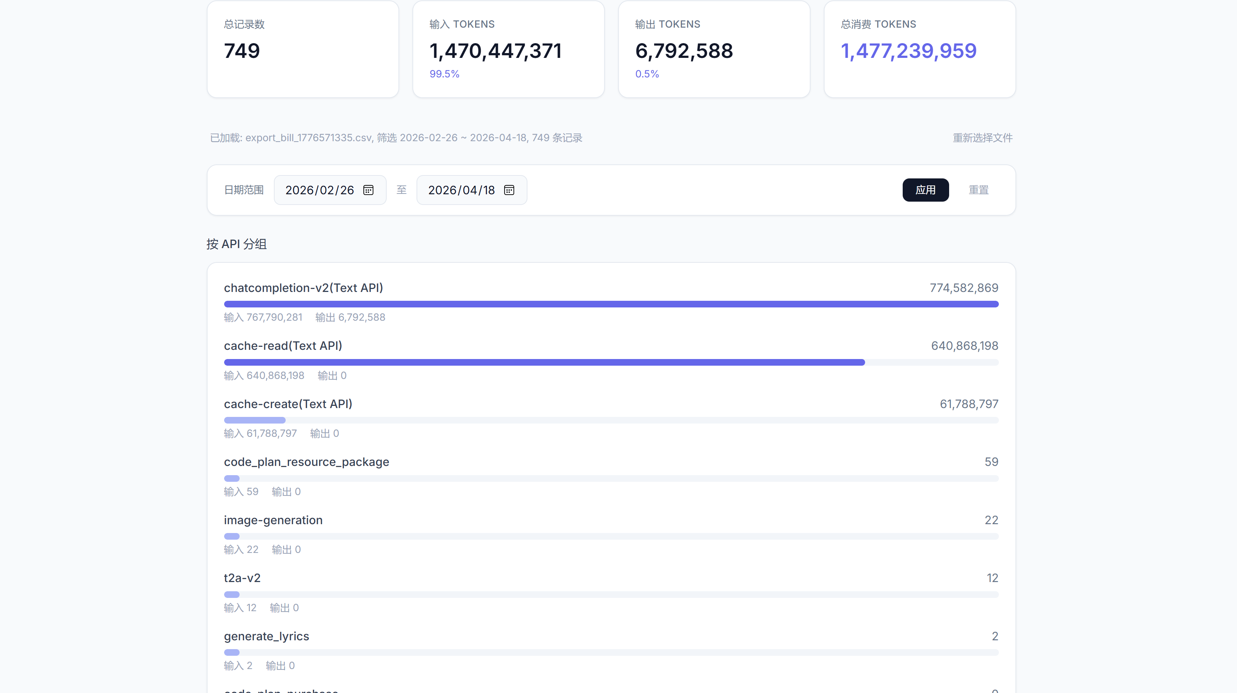Click the 应用 apply button

click(925, 190)
